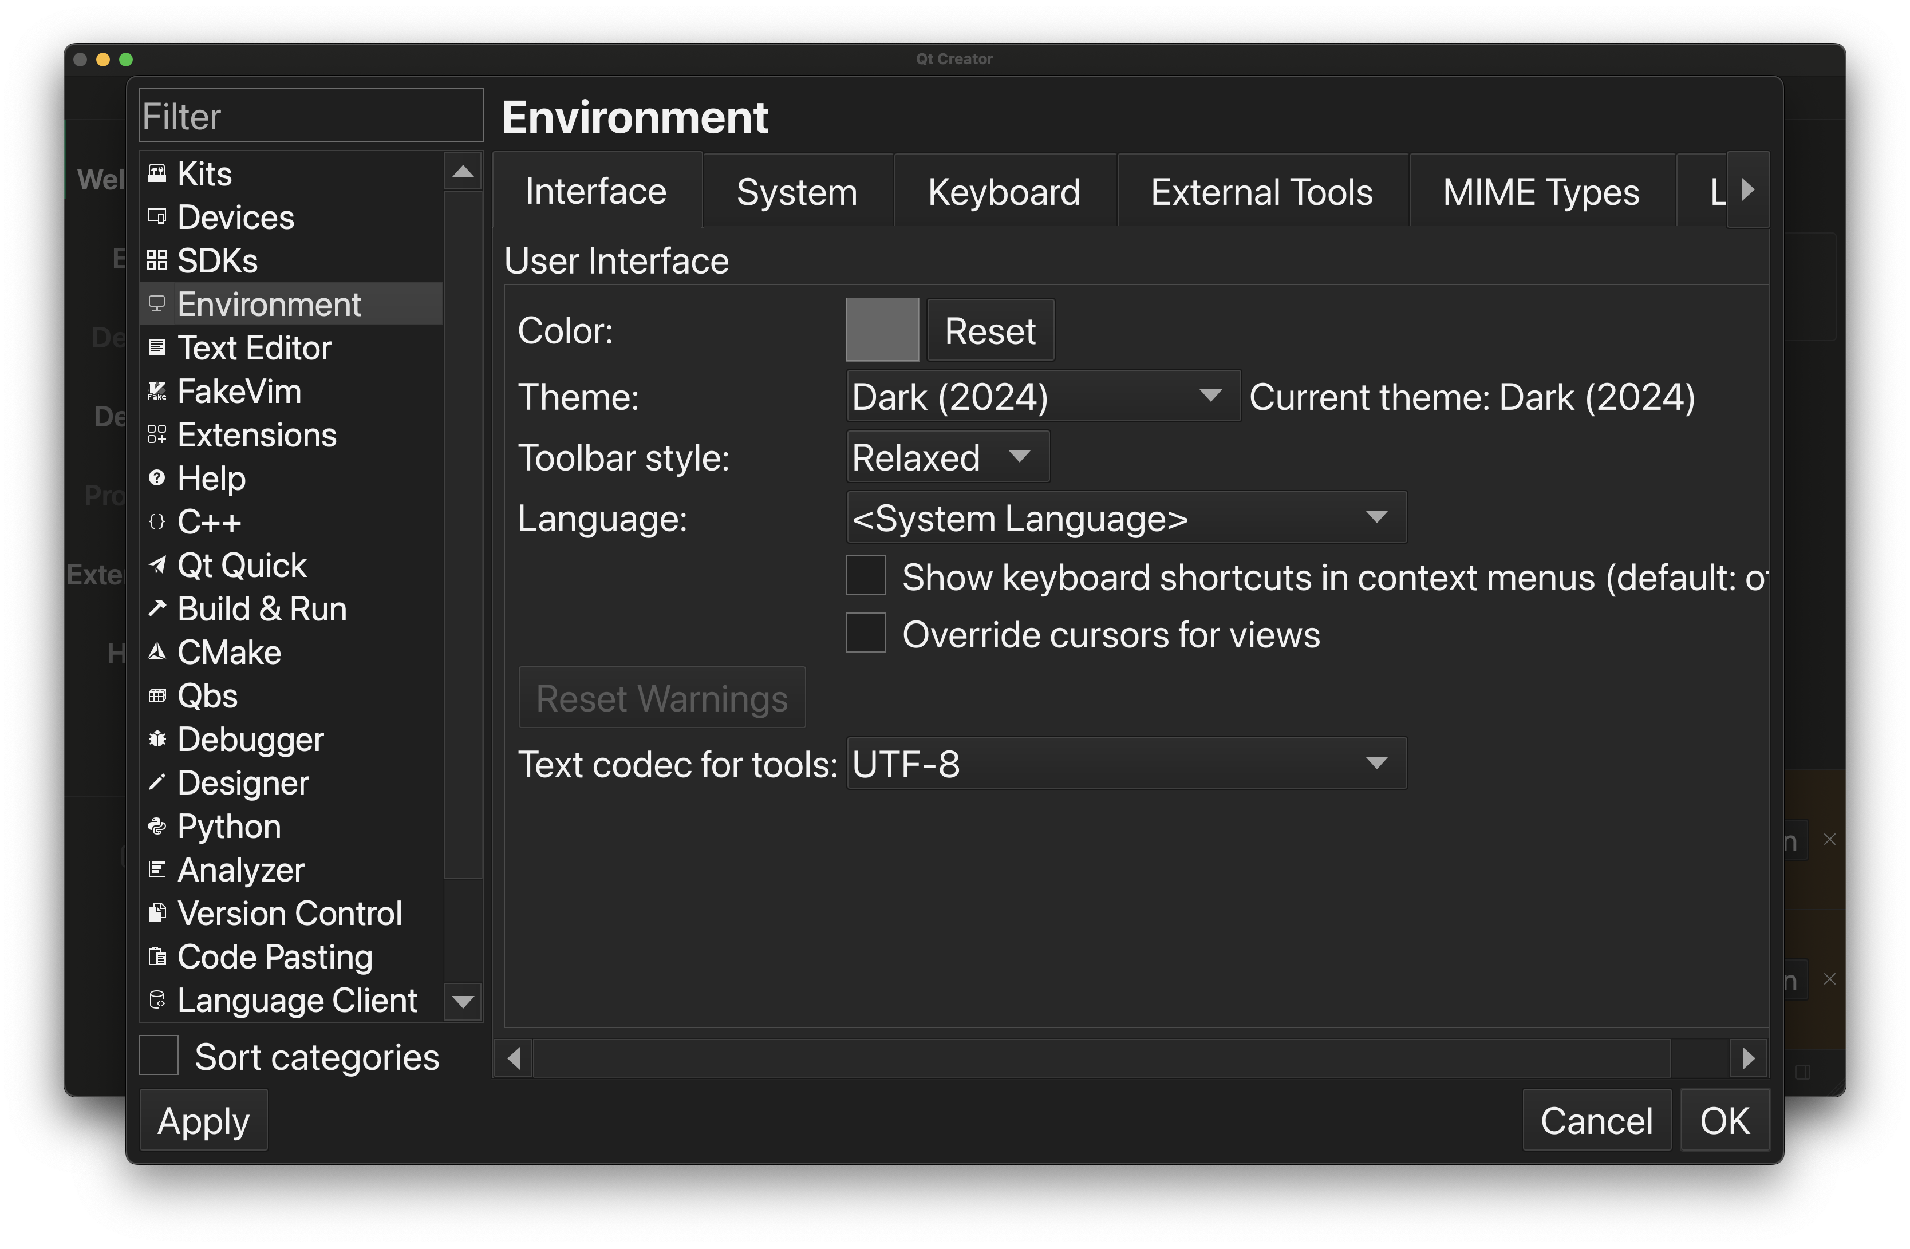
Task: Select the Text Editor category label
Action: tap(254, 347)
